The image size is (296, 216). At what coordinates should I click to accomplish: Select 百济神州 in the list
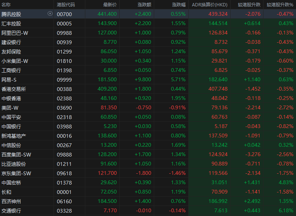(x=11, y=201)
